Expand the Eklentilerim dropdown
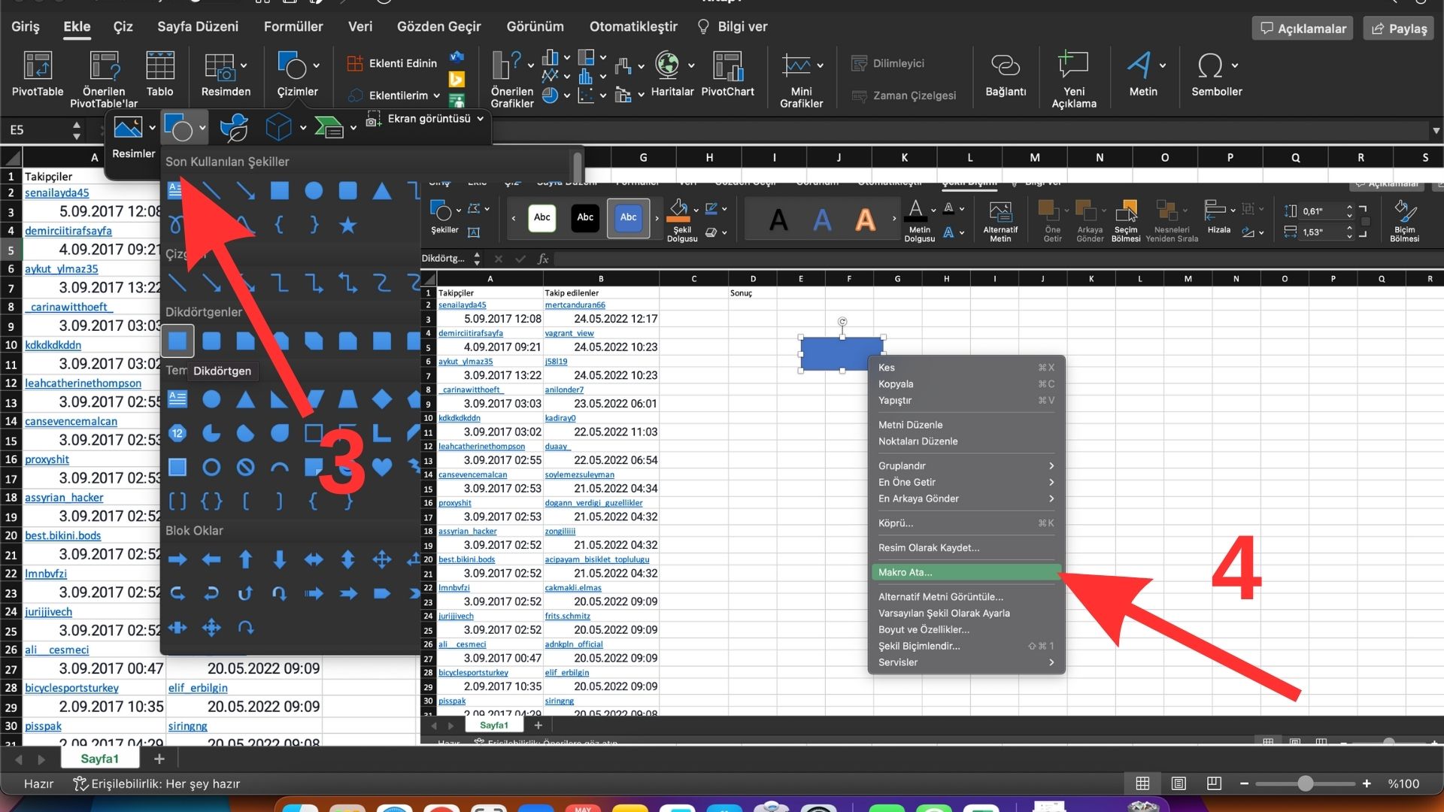Screen dimensions: 1444x812 point(436,95)
